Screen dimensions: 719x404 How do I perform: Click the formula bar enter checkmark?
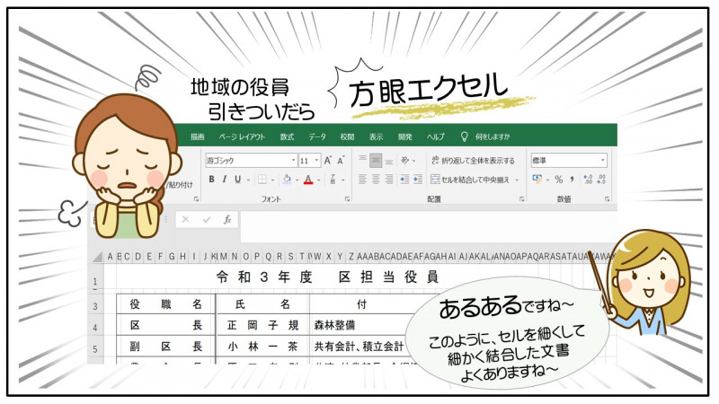(x=207, y=219)
